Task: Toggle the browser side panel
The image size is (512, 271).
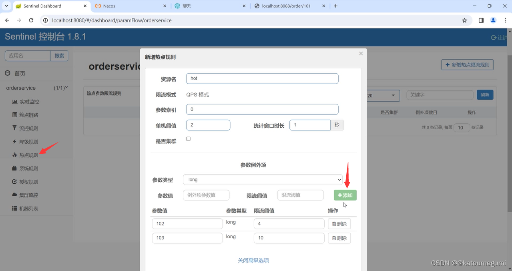Action: [x=481, y=20]
